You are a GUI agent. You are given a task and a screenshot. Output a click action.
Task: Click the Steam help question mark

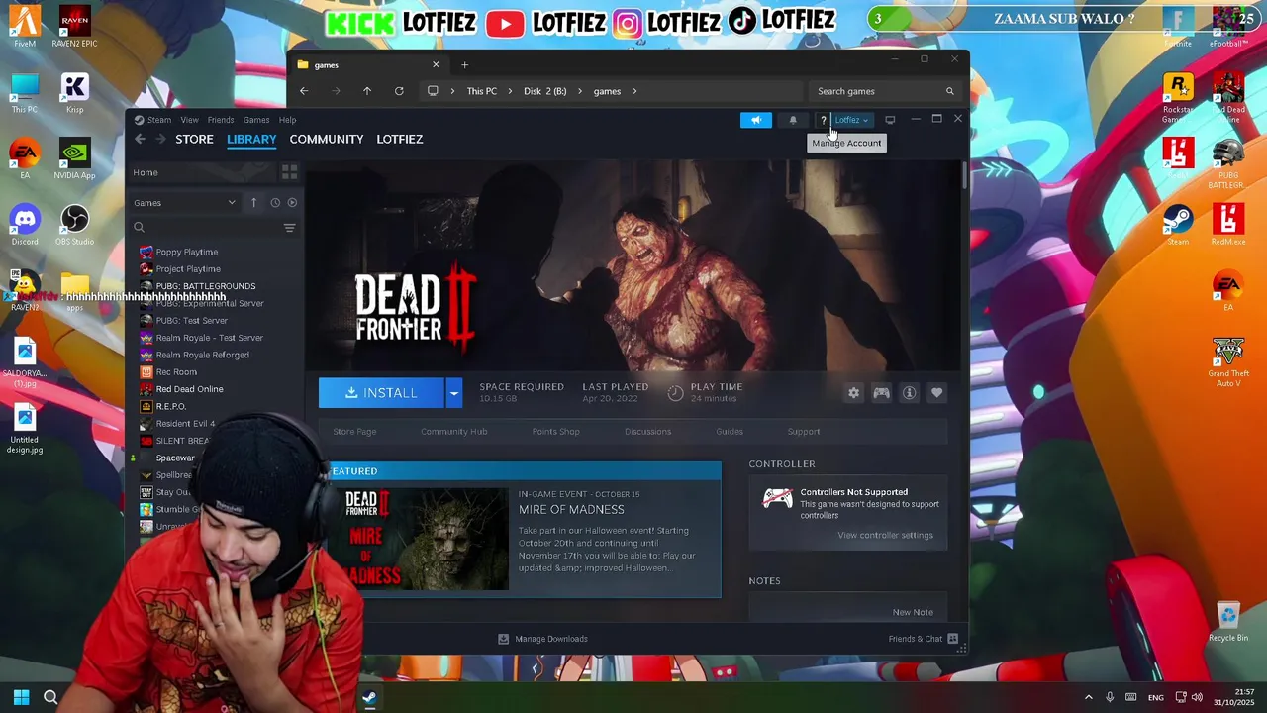(823, 120)
